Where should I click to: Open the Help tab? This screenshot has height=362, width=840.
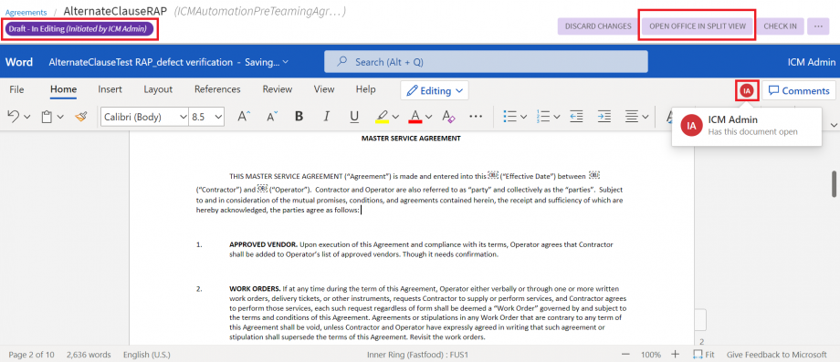366,89
